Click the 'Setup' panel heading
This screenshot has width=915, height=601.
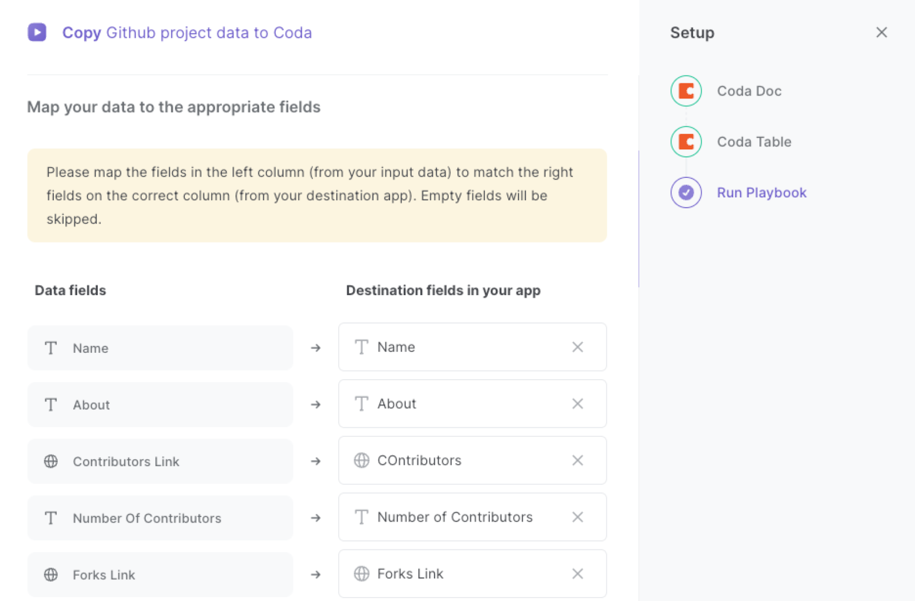tap(692, 33)
